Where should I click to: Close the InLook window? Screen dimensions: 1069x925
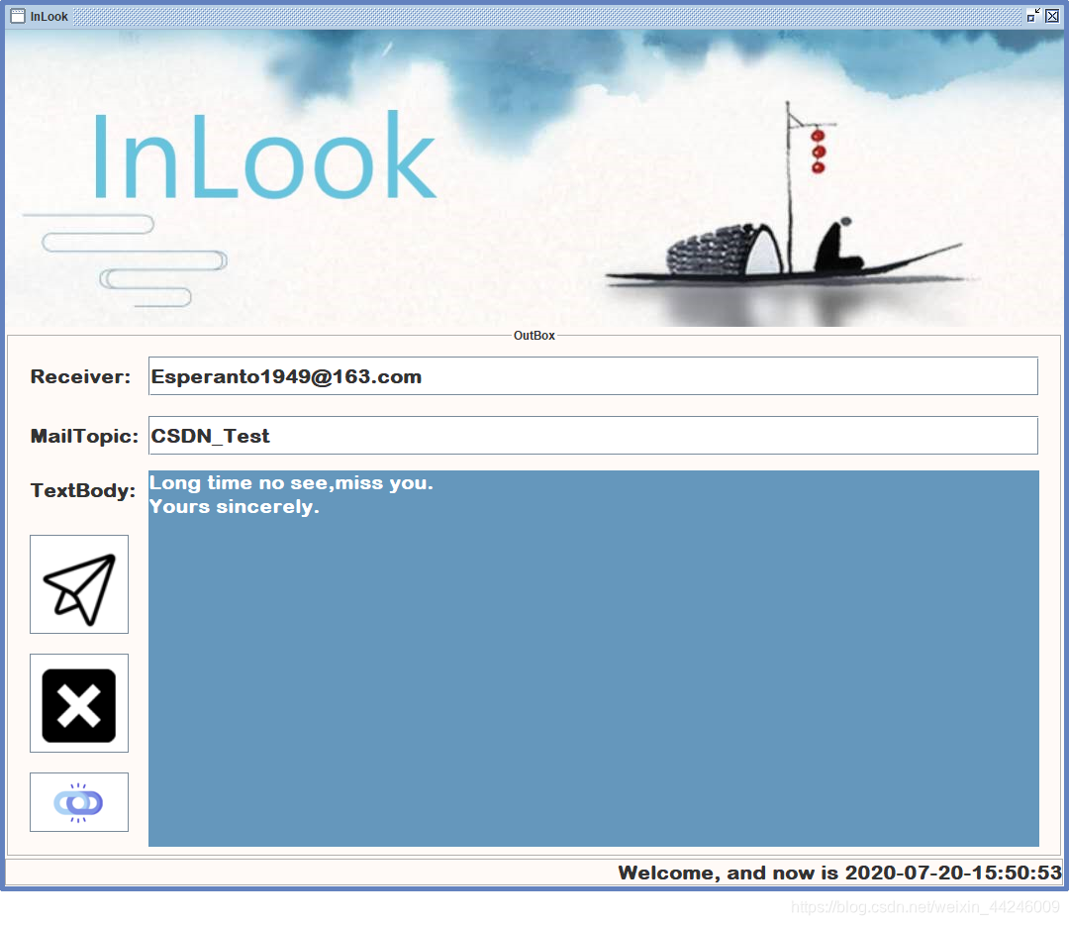pos(1052,15)
